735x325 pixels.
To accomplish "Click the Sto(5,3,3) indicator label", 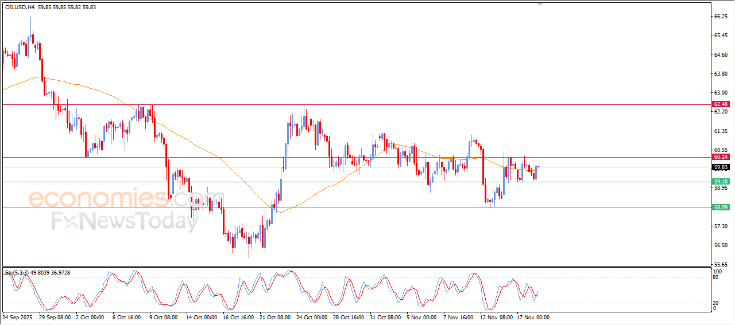I will click(18, 273).
